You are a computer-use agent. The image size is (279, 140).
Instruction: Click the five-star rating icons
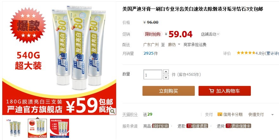pos(246,53)
